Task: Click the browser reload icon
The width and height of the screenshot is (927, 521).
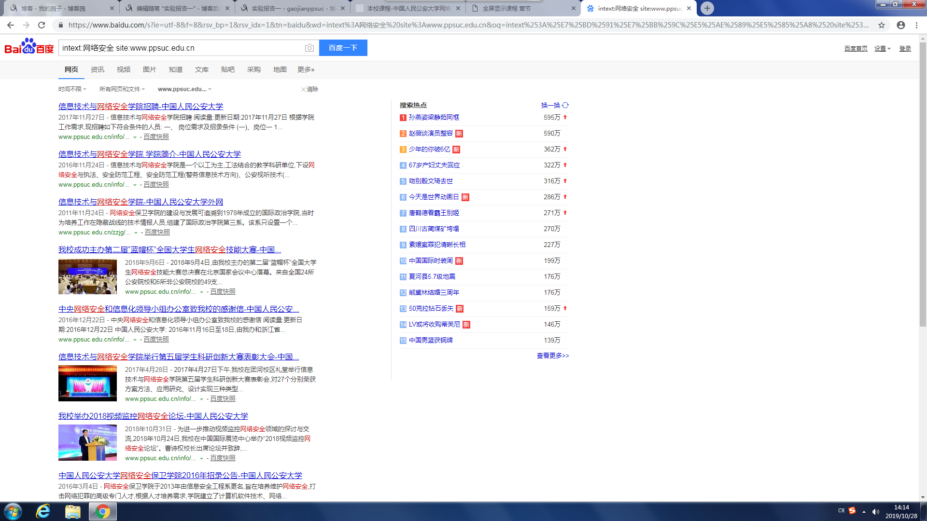Action: pyautogui.click(x=42, y=25)
